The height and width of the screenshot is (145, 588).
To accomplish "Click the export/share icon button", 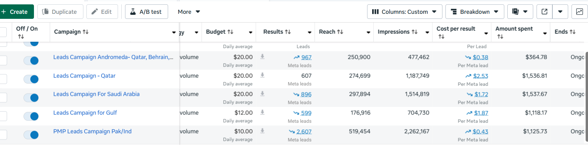I will (545, 12).
